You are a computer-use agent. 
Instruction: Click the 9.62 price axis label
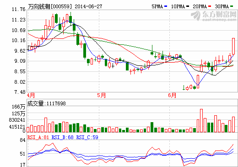point(20,51)
